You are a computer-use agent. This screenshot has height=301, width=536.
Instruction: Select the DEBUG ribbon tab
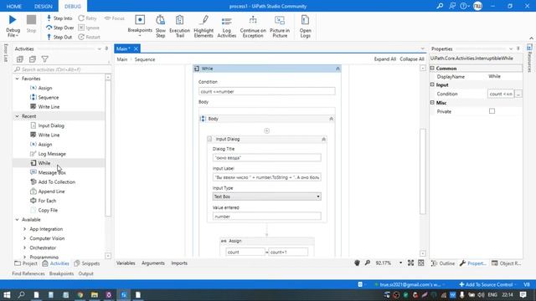73,6
